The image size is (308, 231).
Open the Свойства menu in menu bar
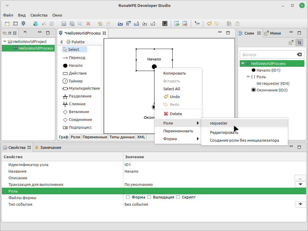coord(39,15)
